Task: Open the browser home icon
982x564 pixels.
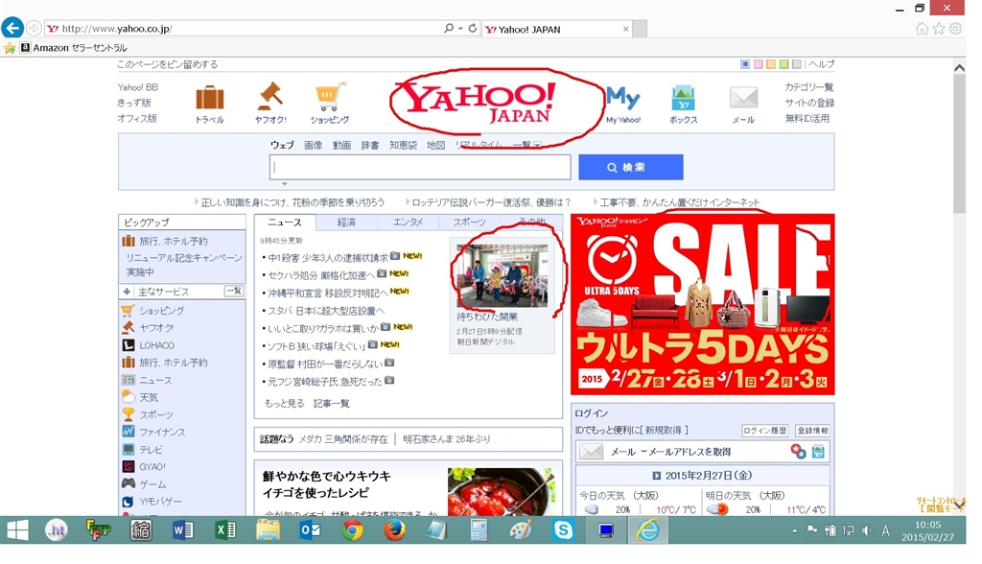Action: (x=922, y=28)
